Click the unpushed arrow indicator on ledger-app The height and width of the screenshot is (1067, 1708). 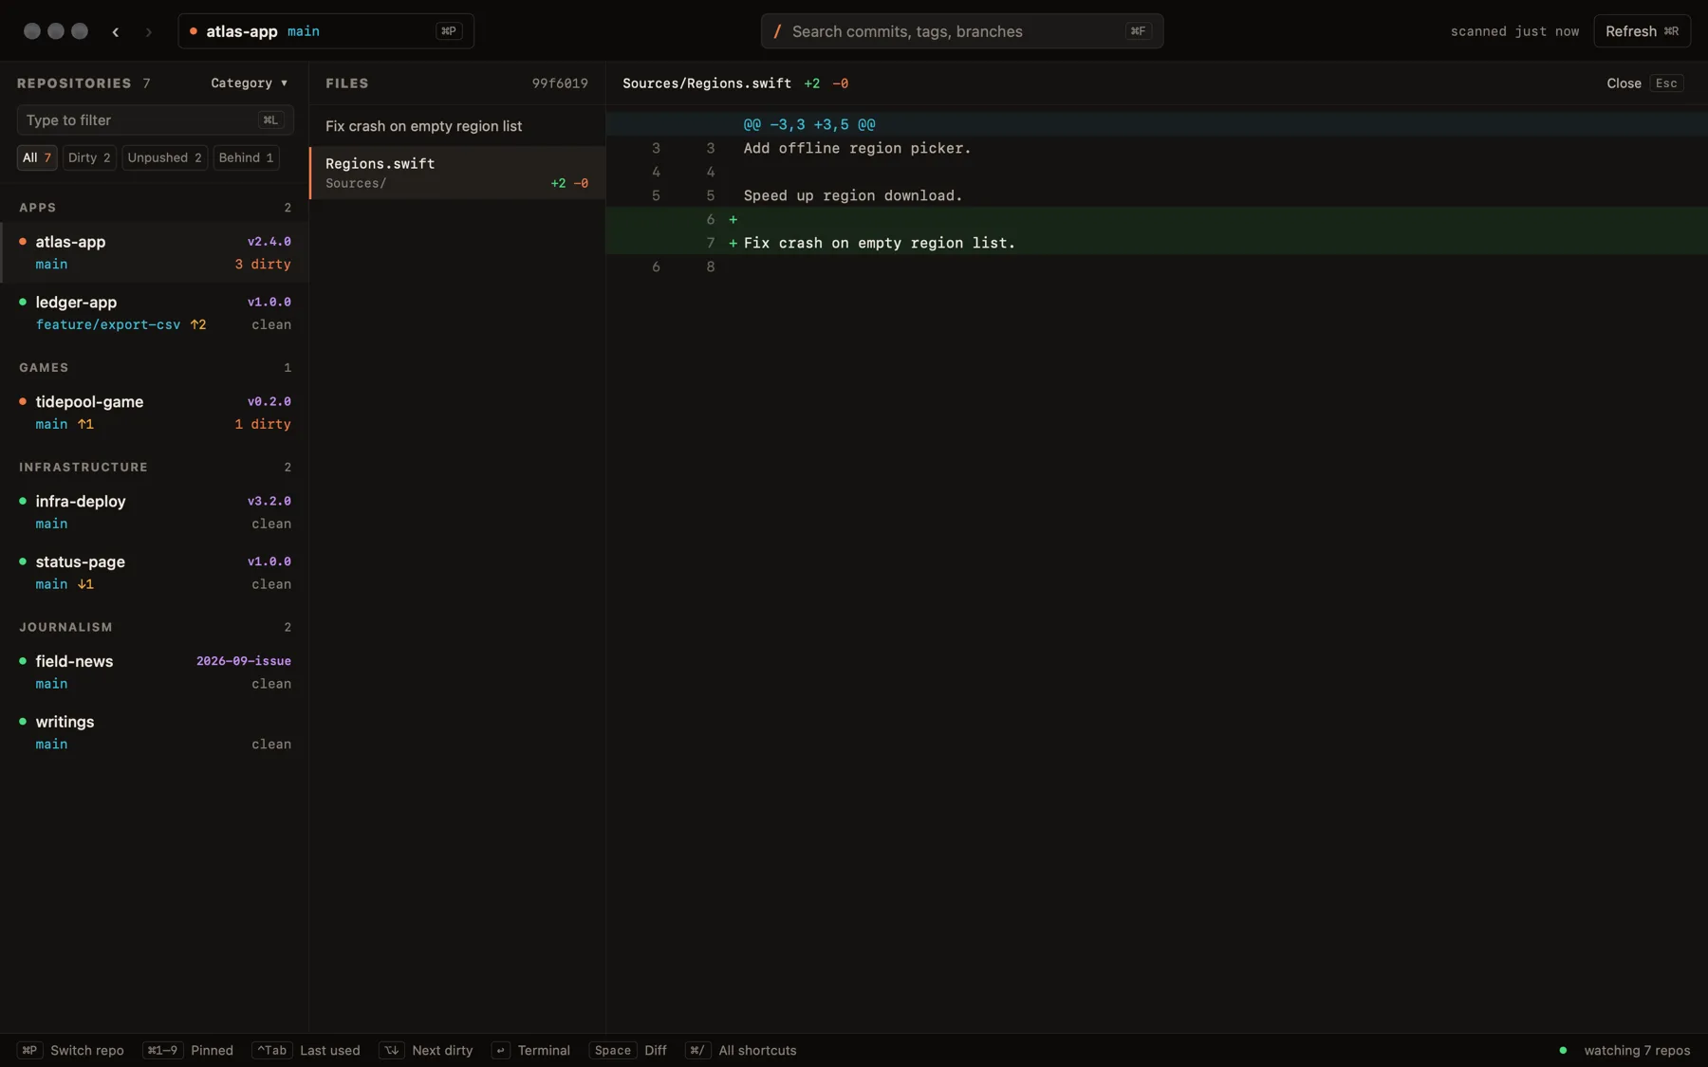[x=198, y=324]
